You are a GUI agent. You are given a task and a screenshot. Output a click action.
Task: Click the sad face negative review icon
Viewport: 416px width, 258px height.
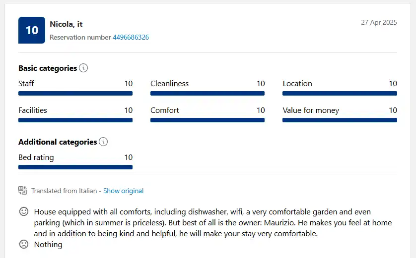[24, 244]
